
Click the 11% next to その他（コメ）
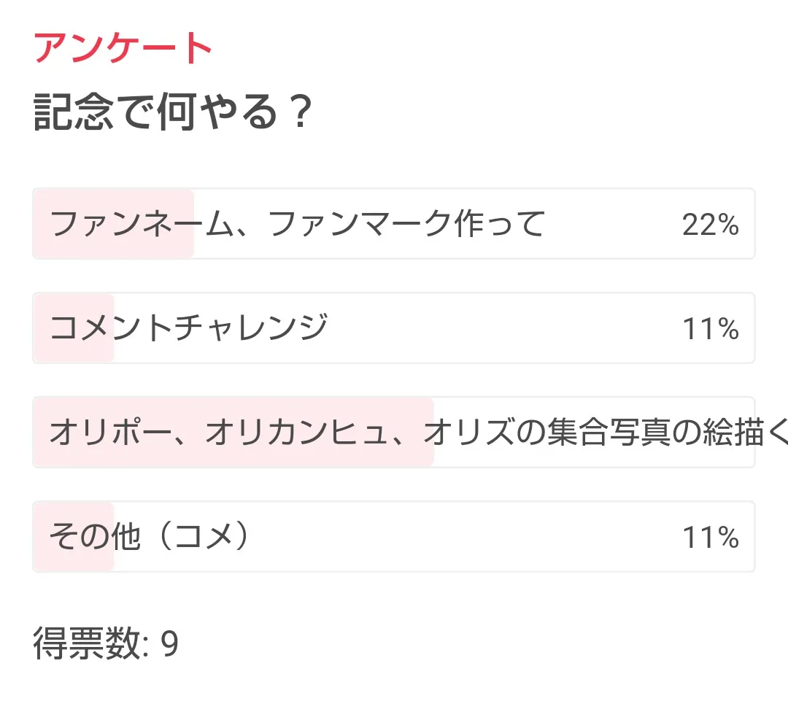coord(710,538)
